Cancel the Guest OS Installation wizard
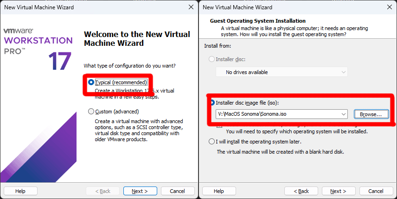This screenshot has height=199, width=397. pyautogui.click(x=376, y=191)
